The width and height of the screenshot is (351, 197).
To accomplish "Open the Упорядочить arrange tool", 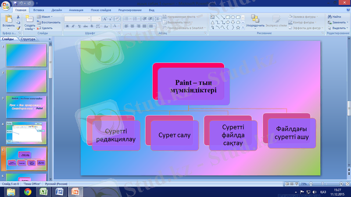I will point(255,21).
